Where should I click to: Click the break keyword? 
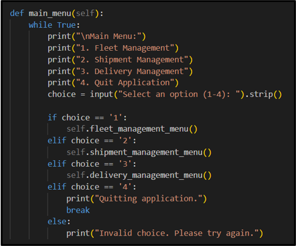[x=78, y=210]
